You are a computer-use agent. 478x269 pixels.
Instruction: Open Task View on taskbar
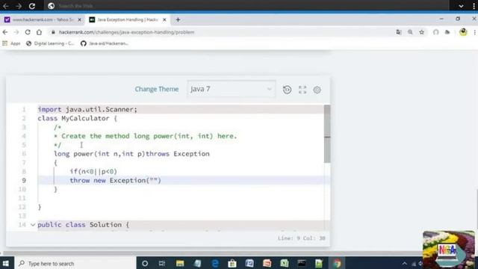(162, 263)
